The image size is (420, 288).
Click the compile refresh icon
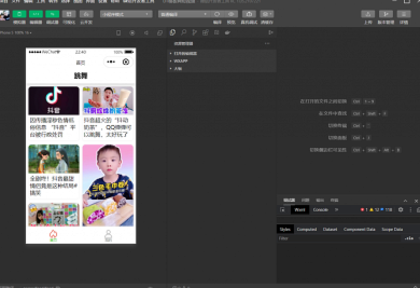(x=217, y=14)
